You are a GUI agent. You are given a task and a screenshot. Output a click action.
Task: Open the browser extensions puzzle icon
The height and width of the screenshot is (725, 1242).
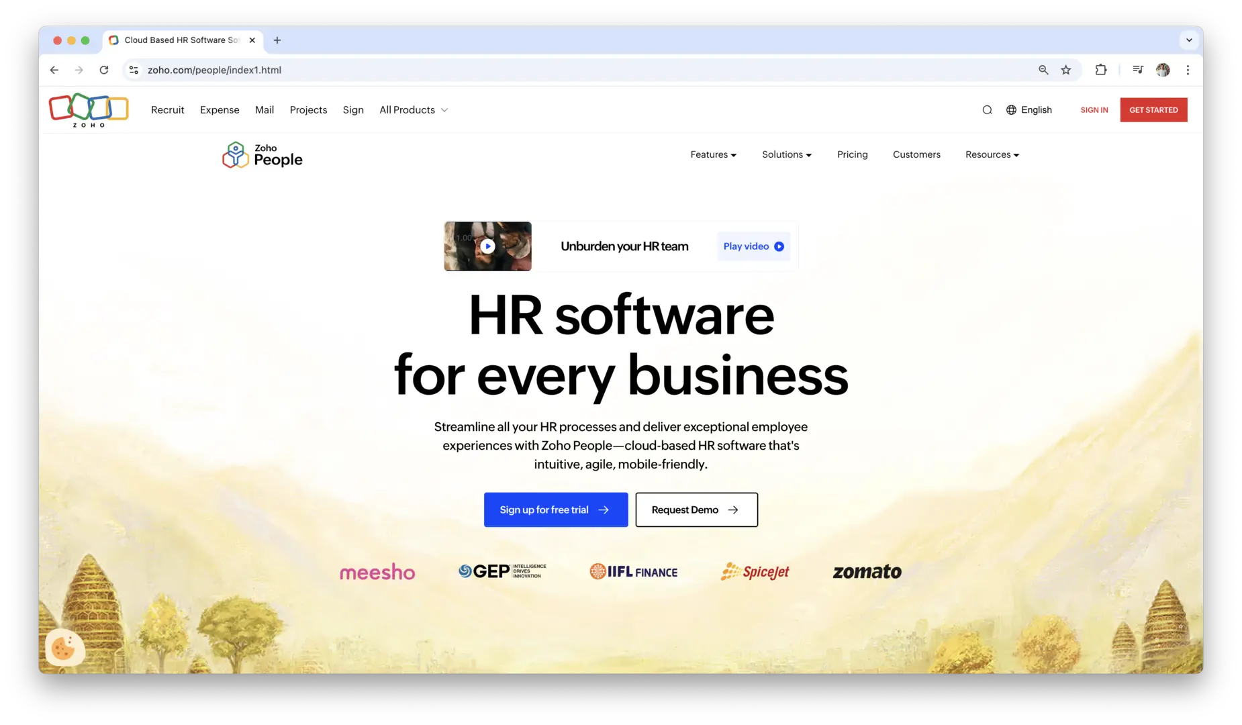(x=1101, y=70)
